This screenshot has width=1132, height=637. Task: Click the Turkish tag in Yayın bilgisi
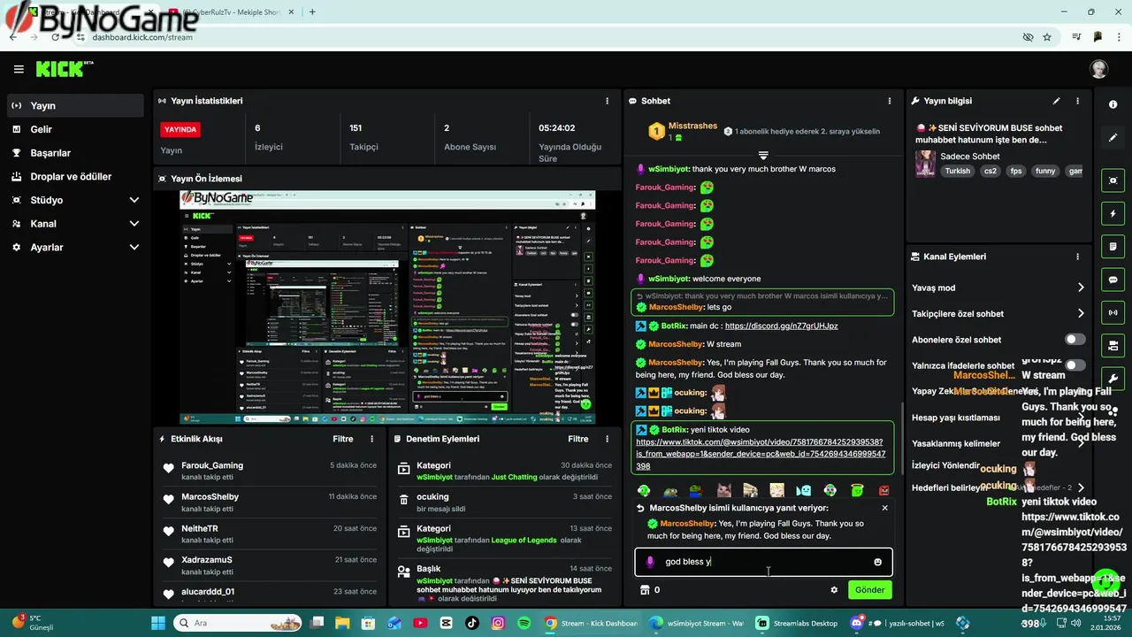tap(957, 171)
